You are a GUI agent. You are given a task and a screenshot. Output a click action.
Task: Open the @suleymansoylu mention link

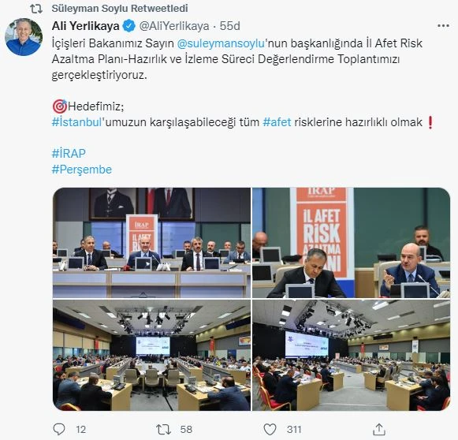221,43
